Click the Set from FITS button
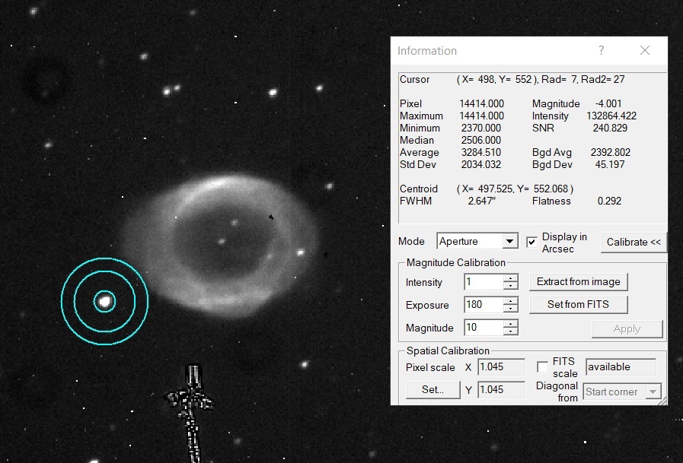Screen dimensions: 683x463 point(578,304)
